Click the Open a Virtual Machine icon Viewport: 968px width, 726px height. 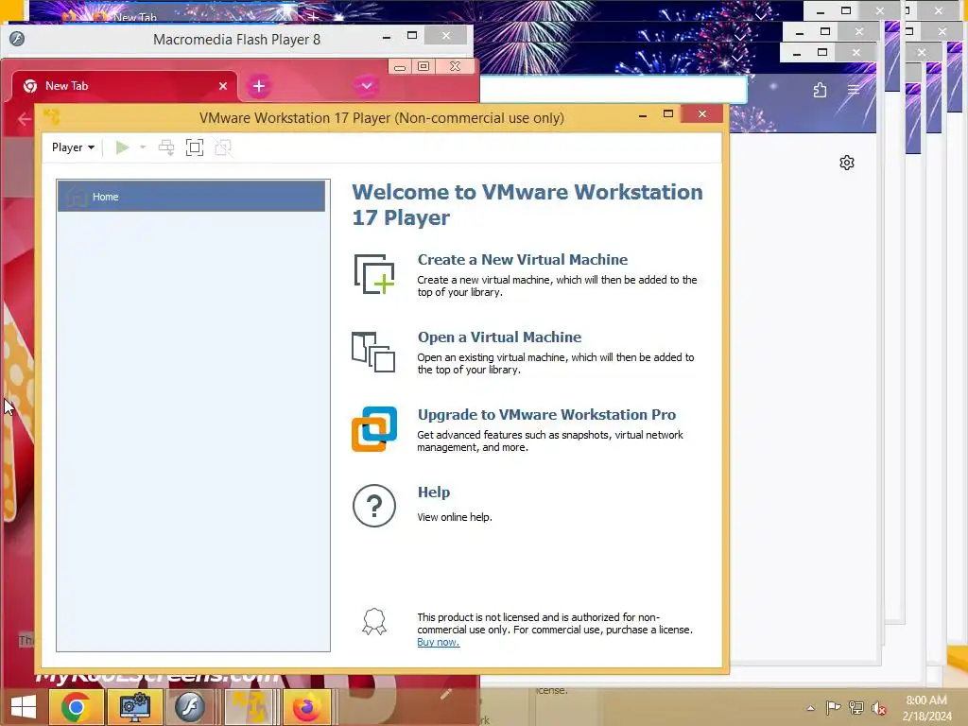point(373,352)
